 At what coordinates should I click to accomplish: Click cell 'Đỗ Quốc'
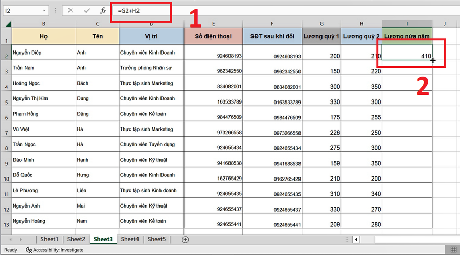(x=44, y=175)
